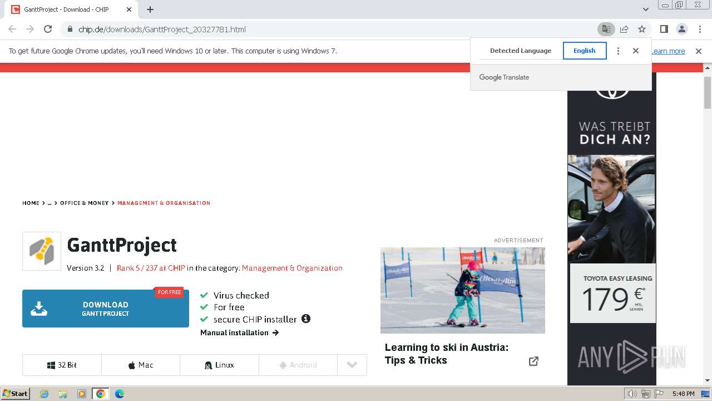Image resolution: width=712 pixels, height=401 pixels.
Task: Click the browser forward arrow
Action: [x=30, y=29]
